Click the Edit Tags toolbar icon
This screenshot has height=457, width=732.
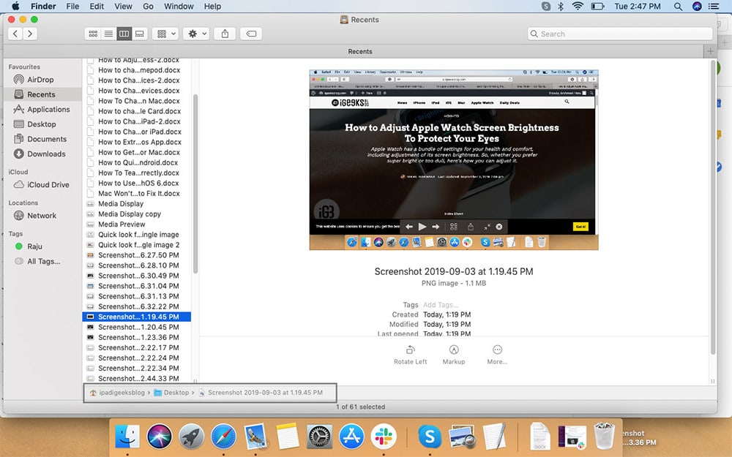pyautogui.click(x=250, y=33)
